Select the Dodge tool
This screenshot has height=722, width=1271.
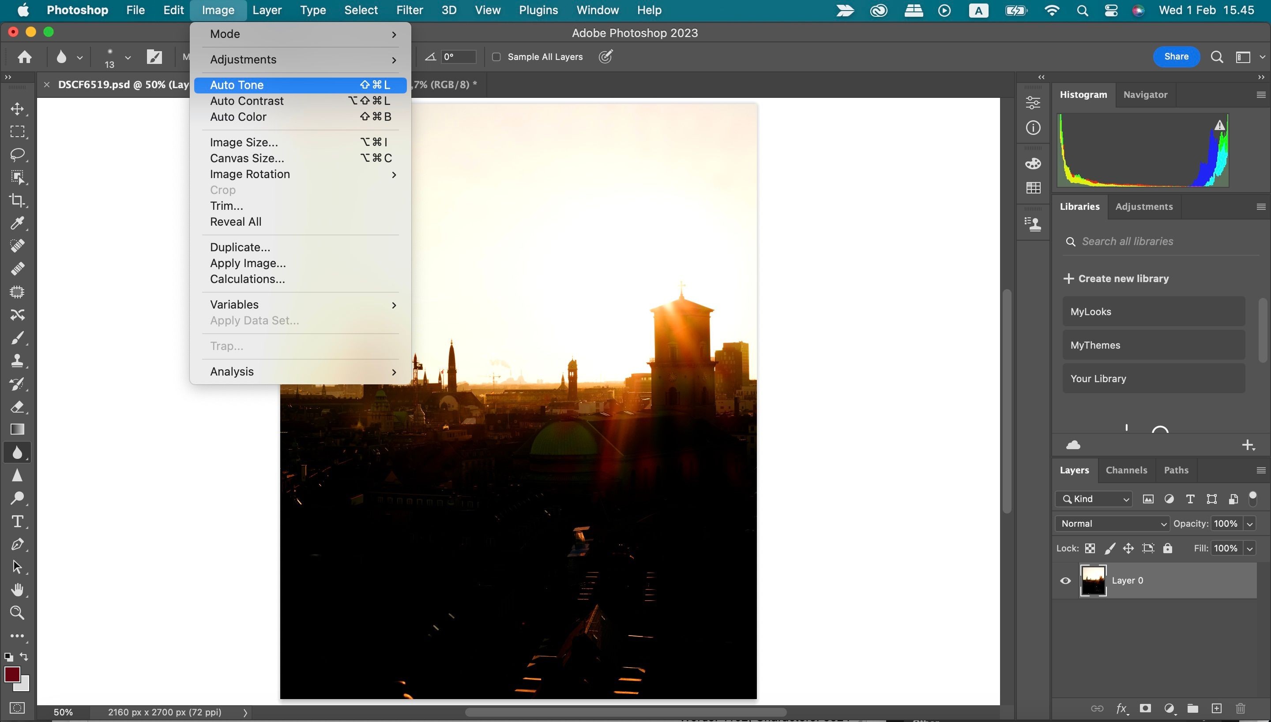pyautogui.click(x=17, y=499)
